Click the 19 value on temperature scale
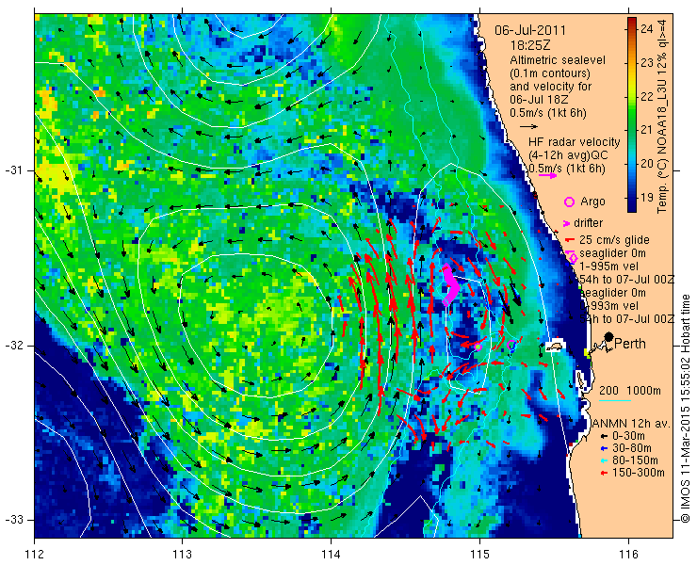The height and width of the screenshot is (565, 697). (x=647, y=197)
